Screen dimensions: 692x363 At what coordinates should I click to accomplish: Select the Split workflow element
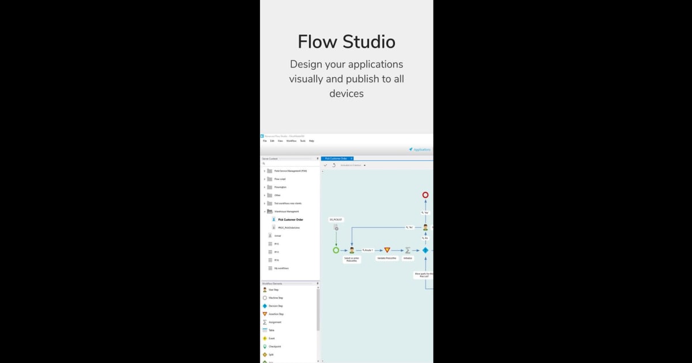271,354
